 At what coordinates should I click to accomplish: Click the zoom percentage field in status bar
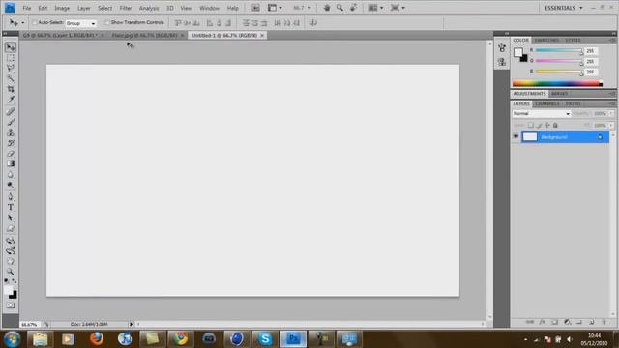point(30,325)
